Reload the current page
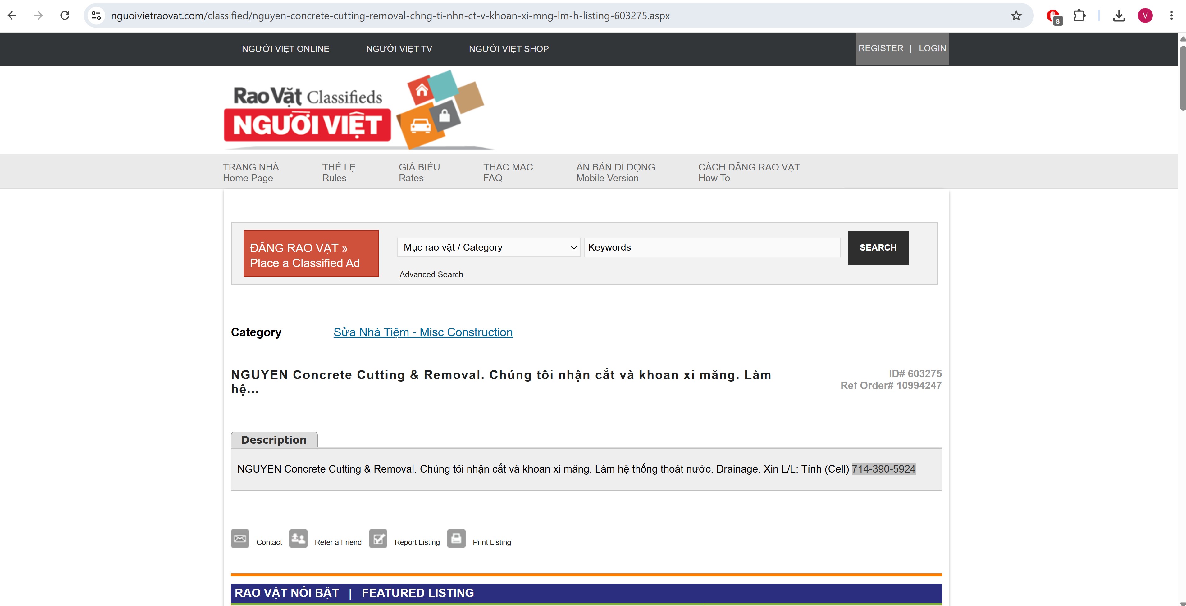This screenshot has width=1186, height=606. tap(65, 16)
